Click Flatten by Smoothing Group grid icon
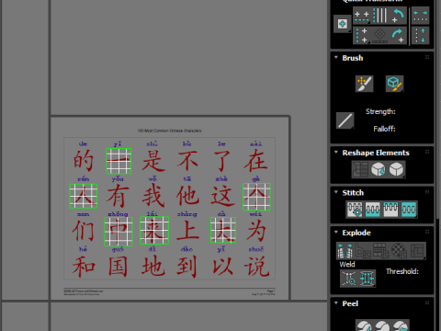 click(381, 251)
